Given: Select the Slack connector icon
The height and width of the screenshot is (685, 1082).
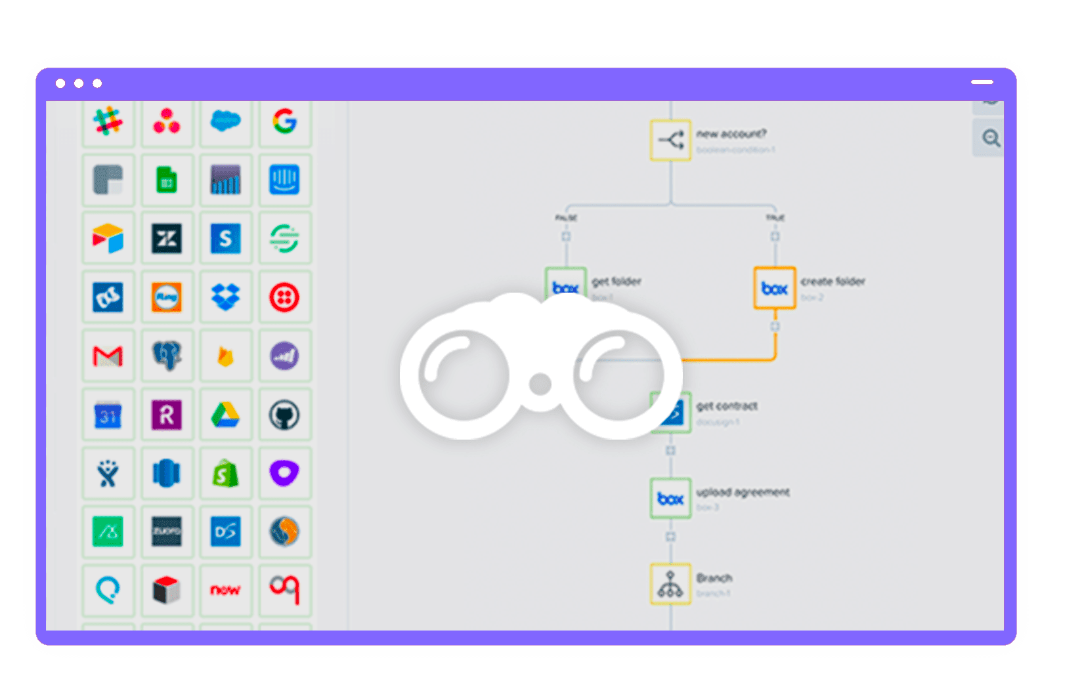Looking at the screenshot, I should pos(108,122).
